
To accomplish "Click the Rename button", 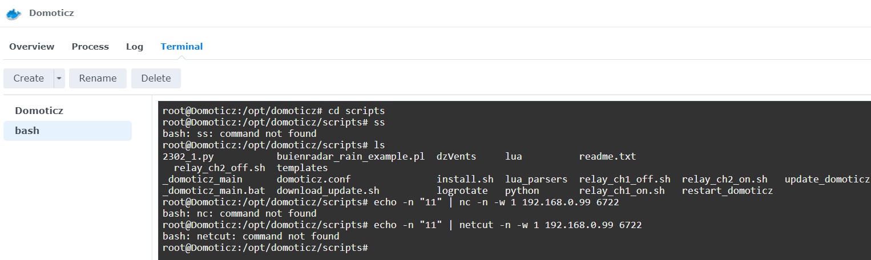I will (x=98, y=79).
